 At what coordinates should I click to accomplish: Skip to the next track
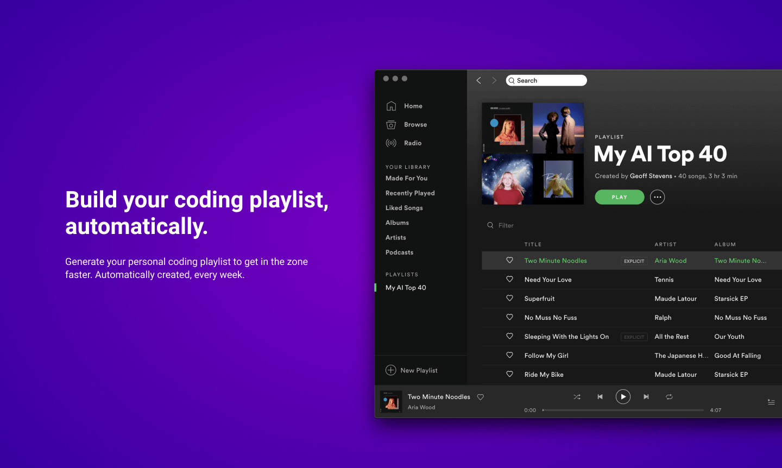click(646, 397)
